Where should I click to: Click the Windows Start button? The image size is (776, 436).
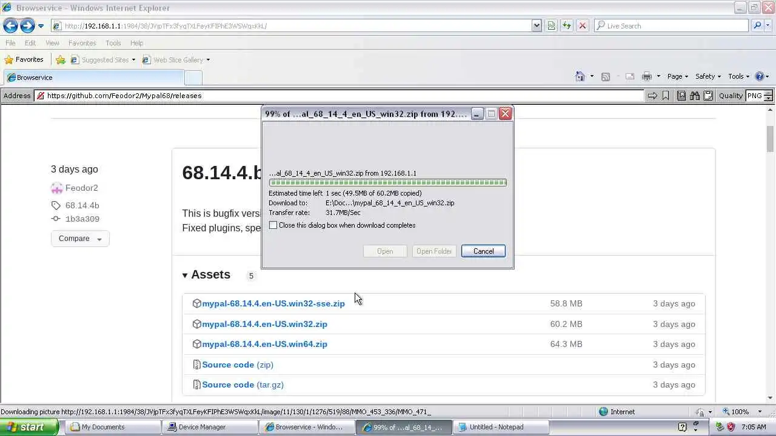pyautogui.click(x=30, y=427)
